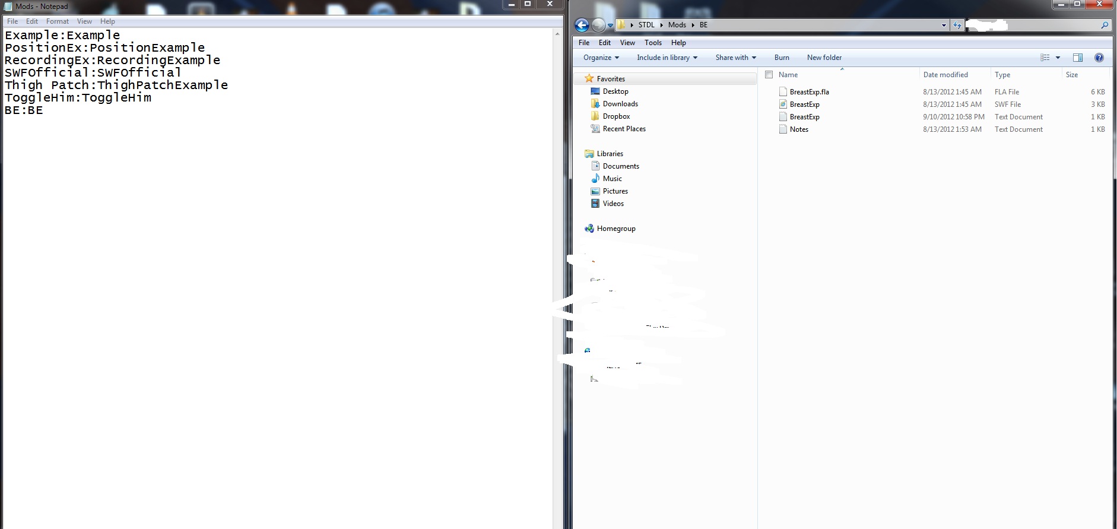Sort files by Date modified column
This screenshot has width=1117, height=529.
[945, 75]
